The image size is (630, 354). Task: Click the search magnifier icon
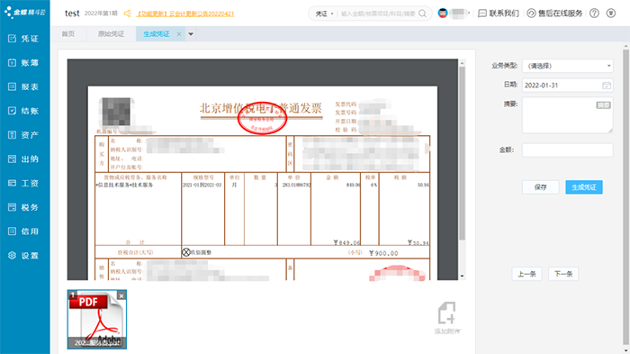[x=423, y=14]
